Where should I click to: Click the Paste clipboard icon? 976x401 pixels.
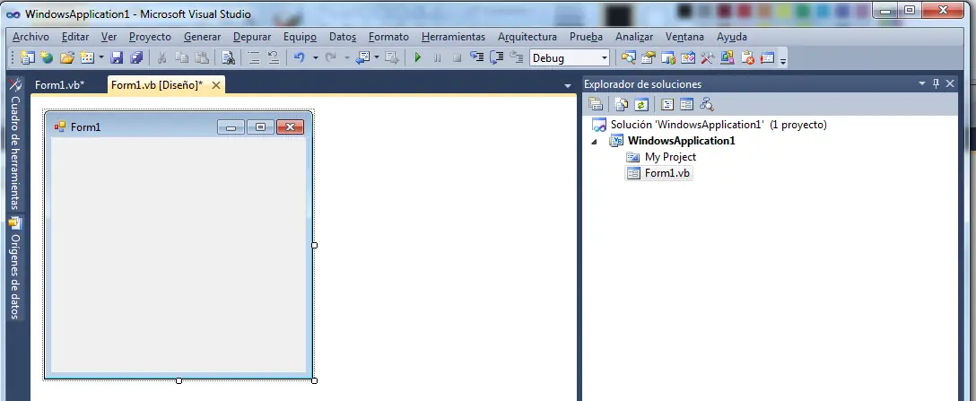pyautogui.click(x=202, y=58)
